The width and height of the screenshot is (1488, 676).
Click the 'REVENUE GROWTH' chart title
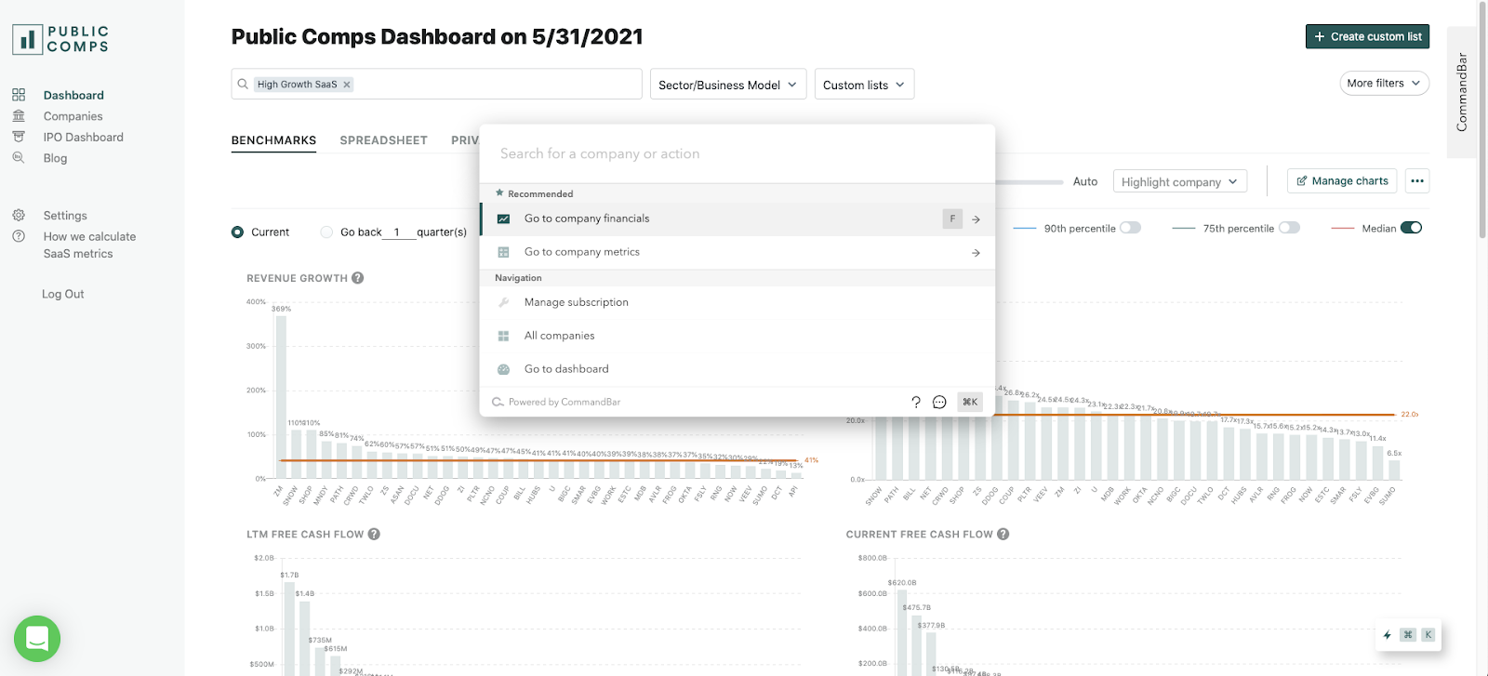[x=297, y=278]
